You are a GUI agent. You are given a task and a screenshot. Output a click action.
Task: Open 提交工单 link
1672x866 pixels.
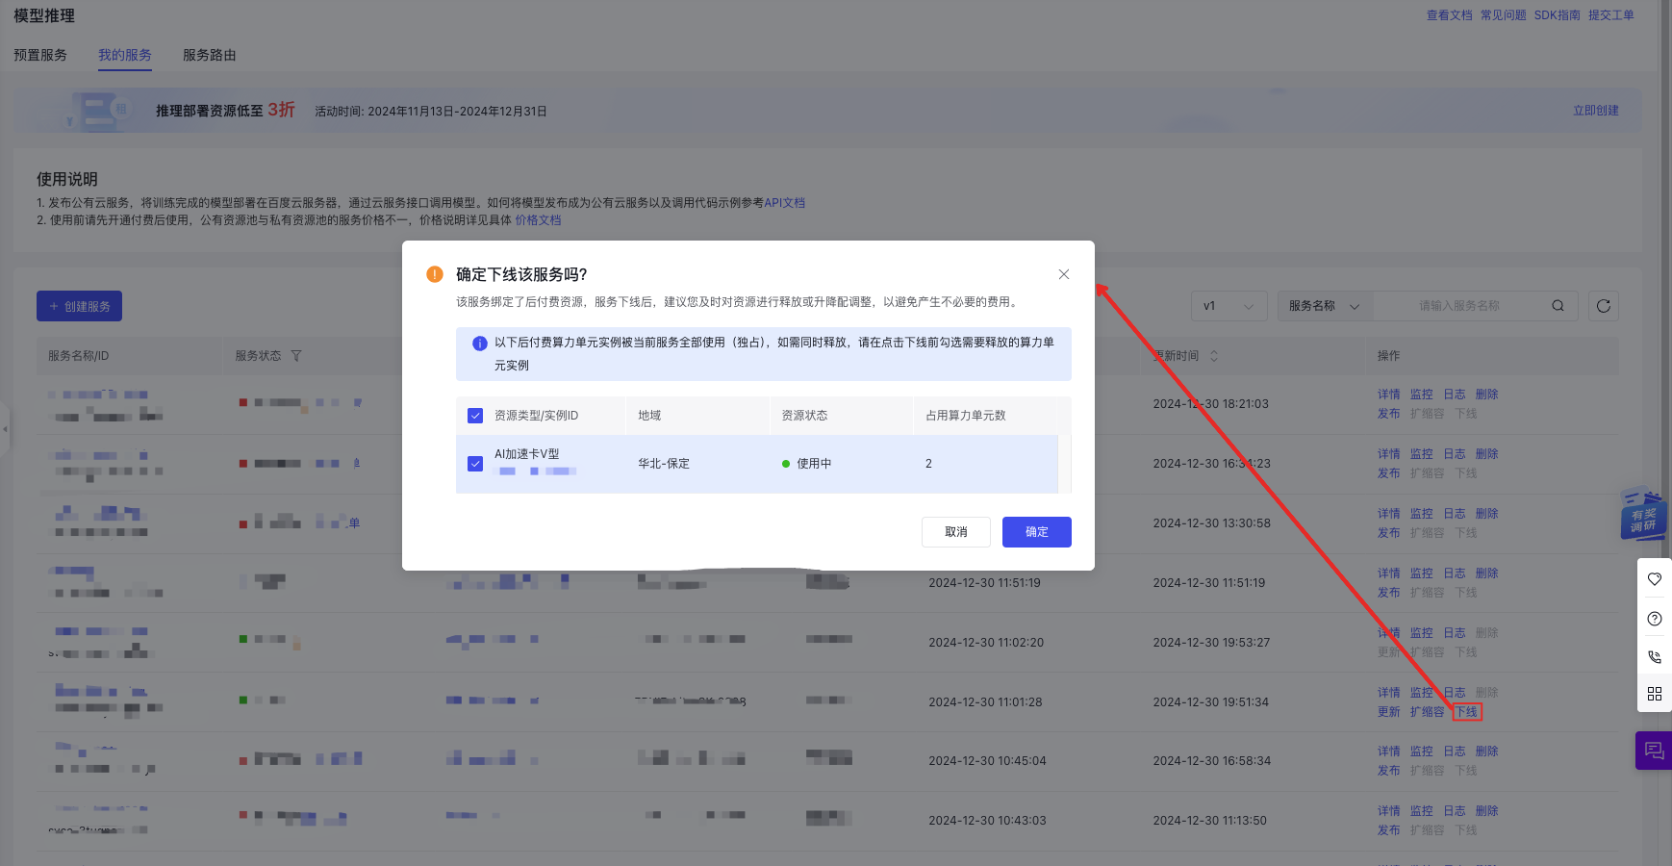(1611, 15)
